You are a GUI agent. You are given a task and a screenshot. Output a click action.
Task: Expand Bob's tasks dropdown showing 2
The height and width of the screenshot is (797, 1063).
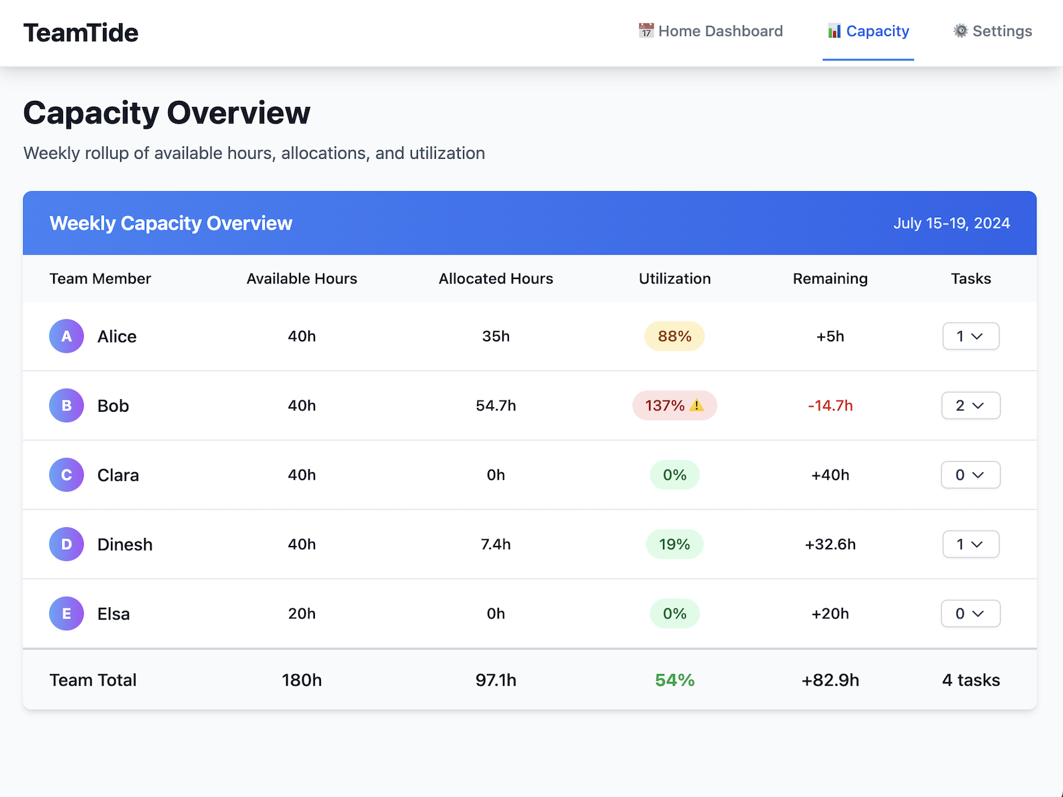click(x=971, y=405)
